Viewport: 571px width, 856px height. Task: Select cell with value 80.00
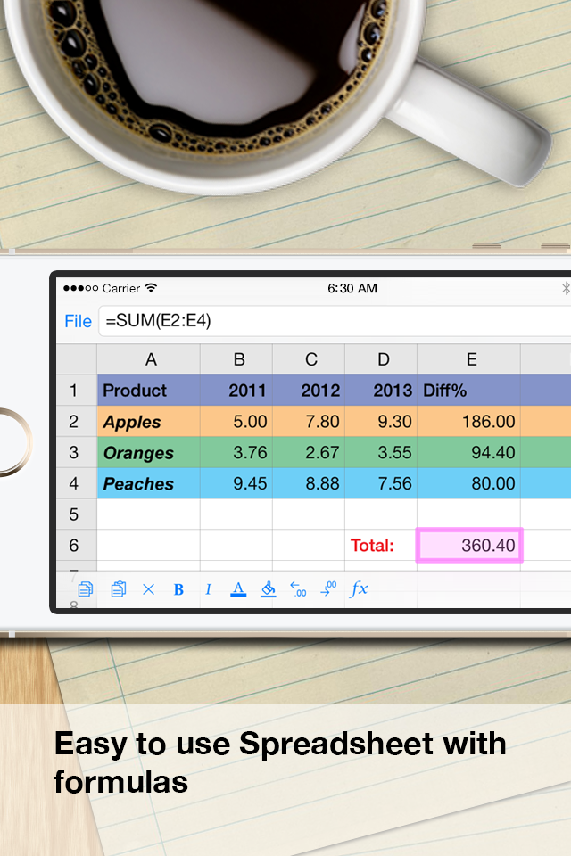[x=468, y=483]
